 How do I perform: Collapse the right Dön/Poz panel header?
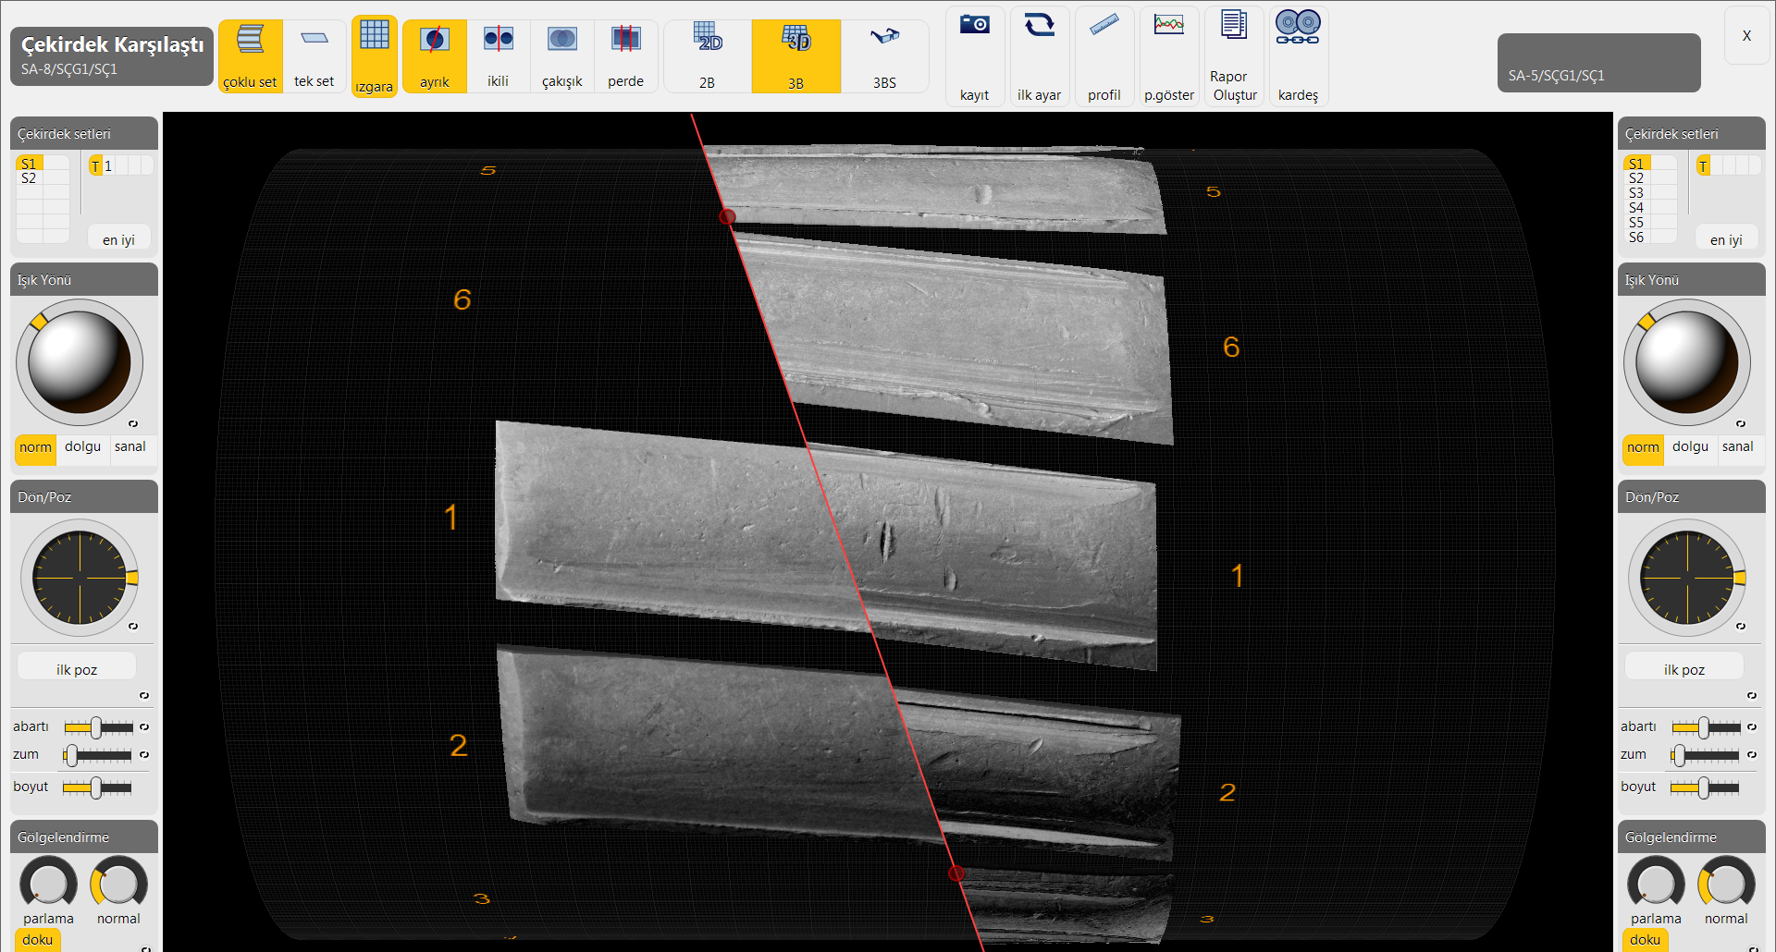[1691, 497]
